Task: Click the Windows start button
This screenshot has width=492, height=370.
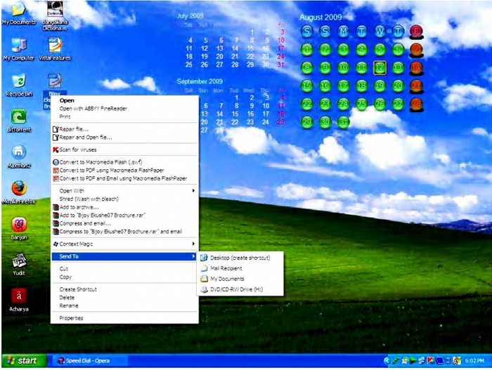Action: pyautogui.click(x=24, y=361)
